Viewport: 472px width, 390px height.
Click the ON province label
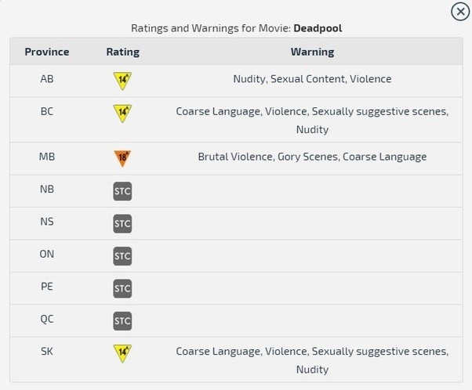click(x=47, y=254)
